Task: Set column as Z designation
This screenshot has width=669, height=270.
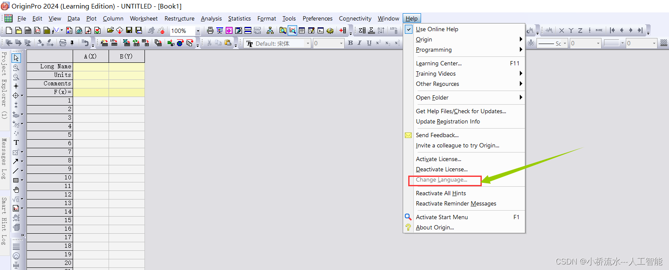Action: click(x=580, y=31)
